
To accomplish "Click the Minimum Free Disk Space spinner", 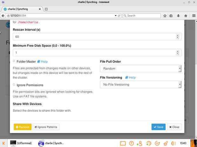I will [177, 52].
